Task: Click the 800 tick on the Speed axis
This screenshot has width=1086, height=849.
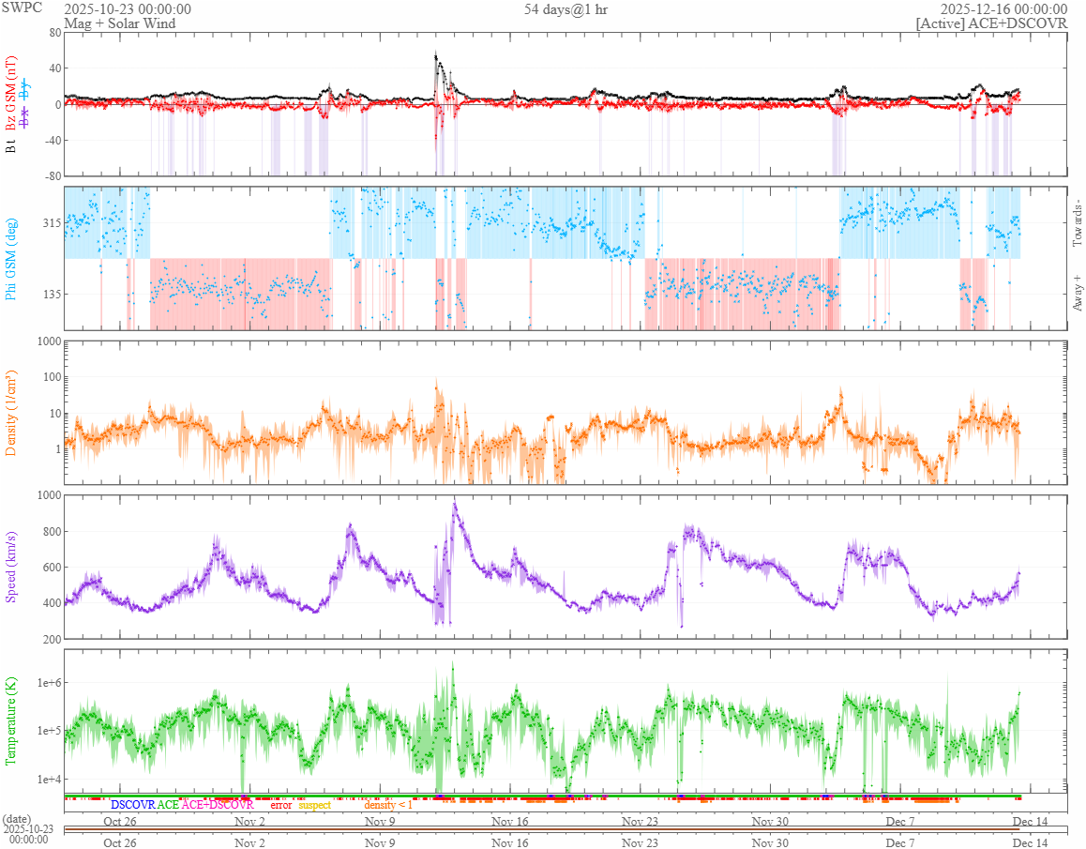Action: (53, 532)
